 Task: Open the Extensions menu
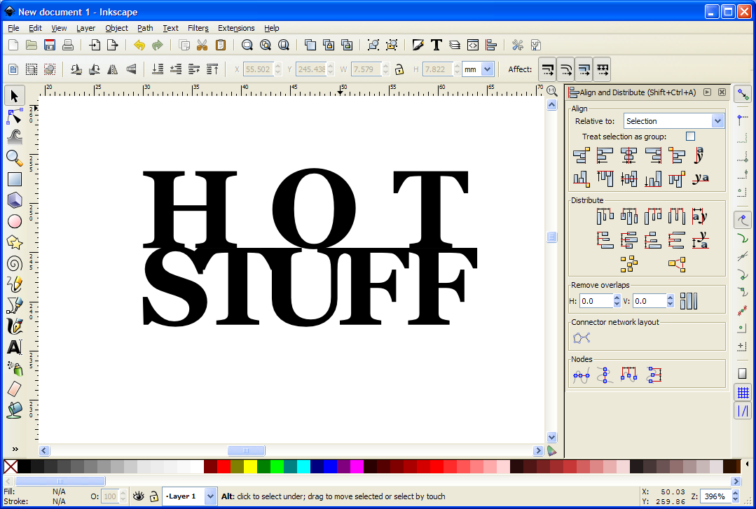pyautogui.click(x=236, y=28)
